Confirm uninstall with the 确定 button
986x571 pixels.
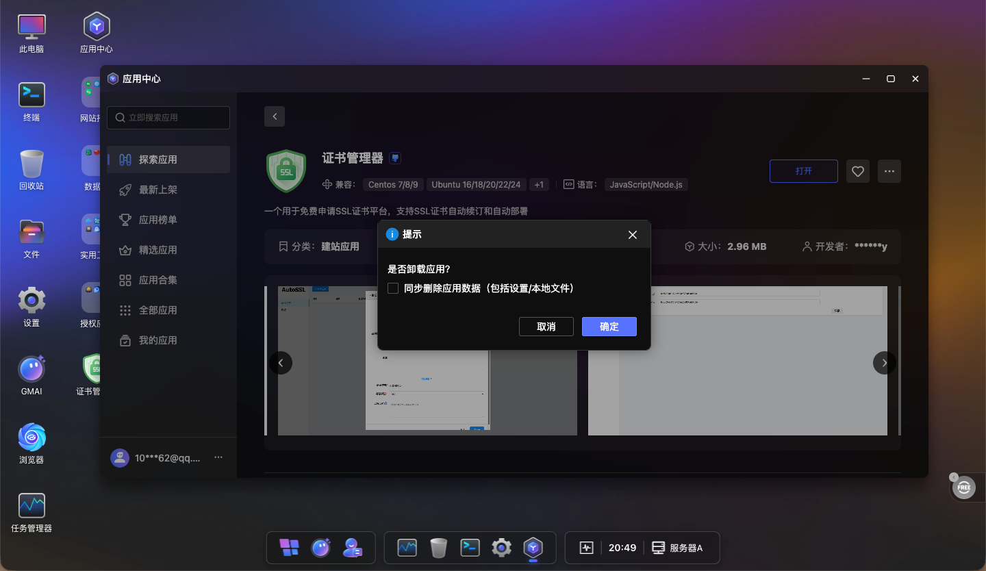pyautogui.click(x=609, y=327)
